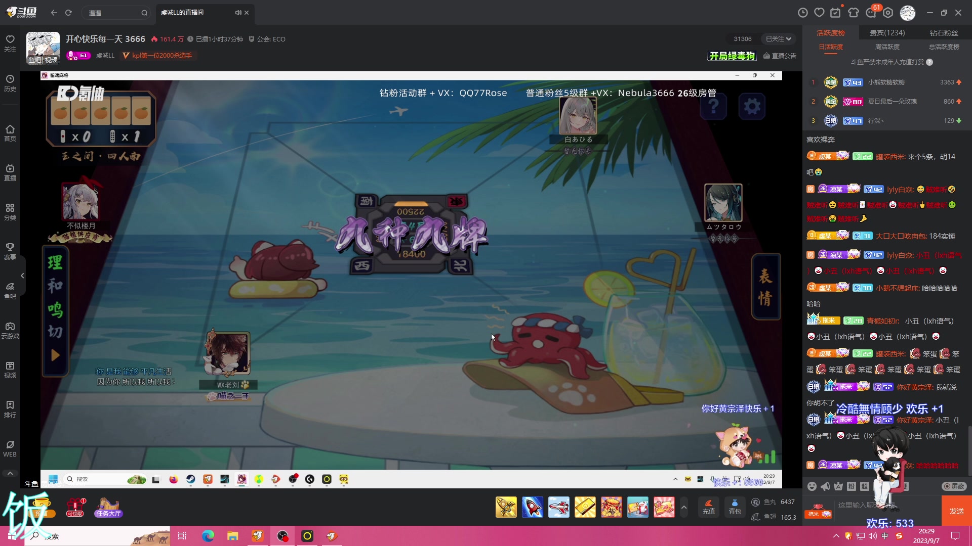Send the golden rocket gift
Viewport: 972px width, 546px height.
click(506, 507)
